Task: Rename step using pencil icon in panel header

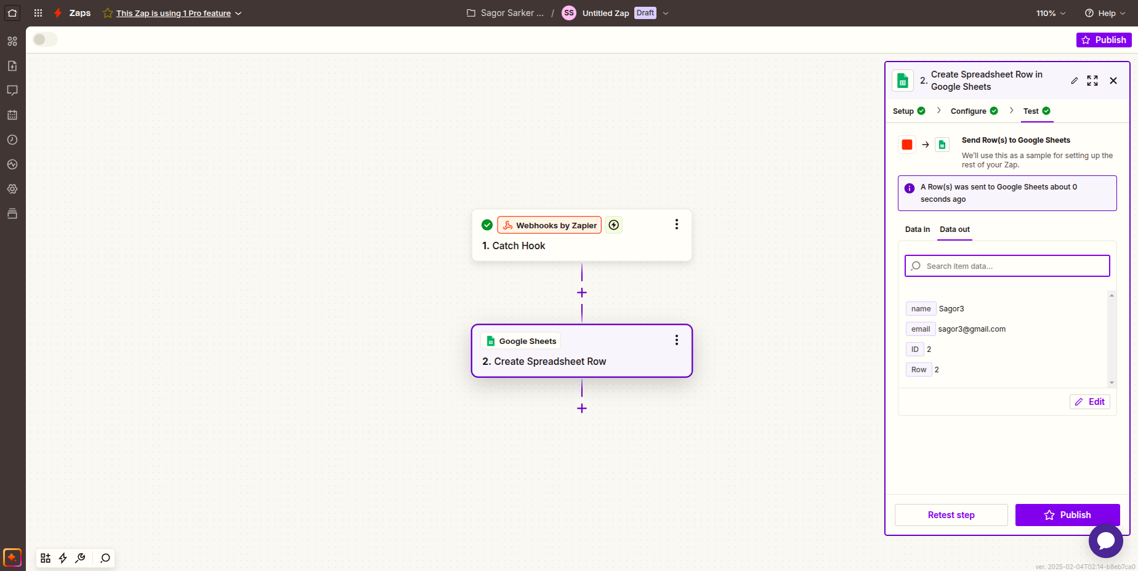Action: click(x=1075, y=81)
